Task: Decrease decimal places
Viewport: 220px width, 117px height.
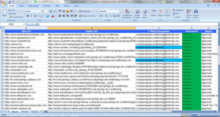Action: [x=118, y=16]
